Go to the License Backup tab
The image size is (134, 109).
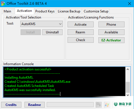69,11
